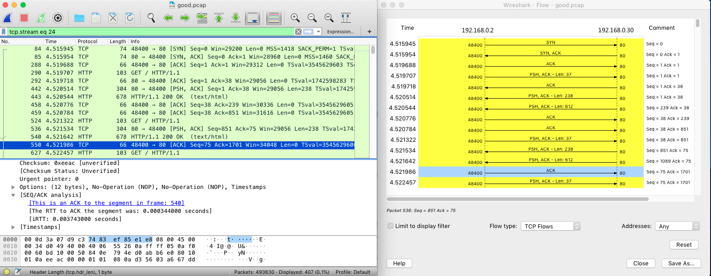This screenshot has height=276, width=711.
Task: Open capture options gear icon
Action: tap(58, 18)
